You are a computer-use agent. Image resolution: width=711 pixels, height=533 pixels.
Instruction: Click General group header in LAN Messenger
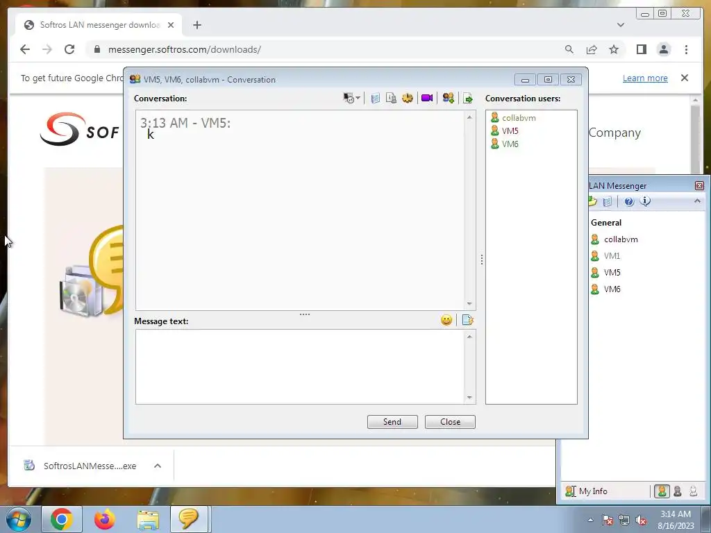click(605, 223)
